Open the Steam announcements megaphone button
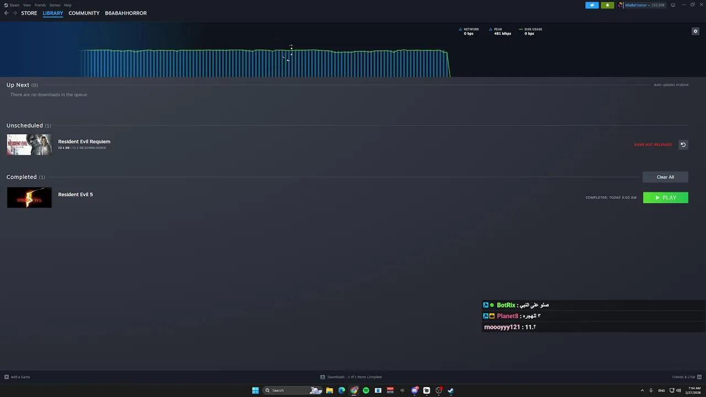 [592, 5]
